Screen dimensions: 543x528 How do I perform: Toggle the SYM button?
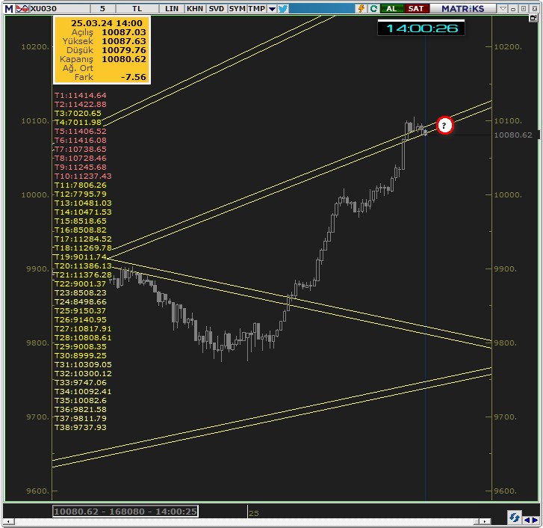tap(238, 8)
